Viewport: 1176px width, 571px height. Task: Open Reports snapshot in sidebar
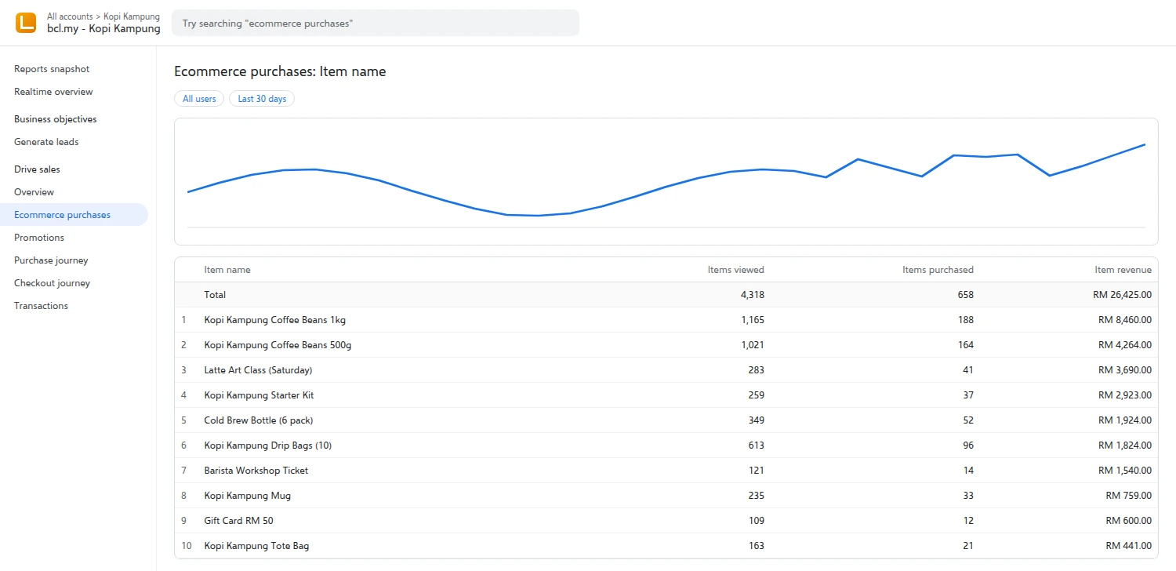tap(52, 69)
